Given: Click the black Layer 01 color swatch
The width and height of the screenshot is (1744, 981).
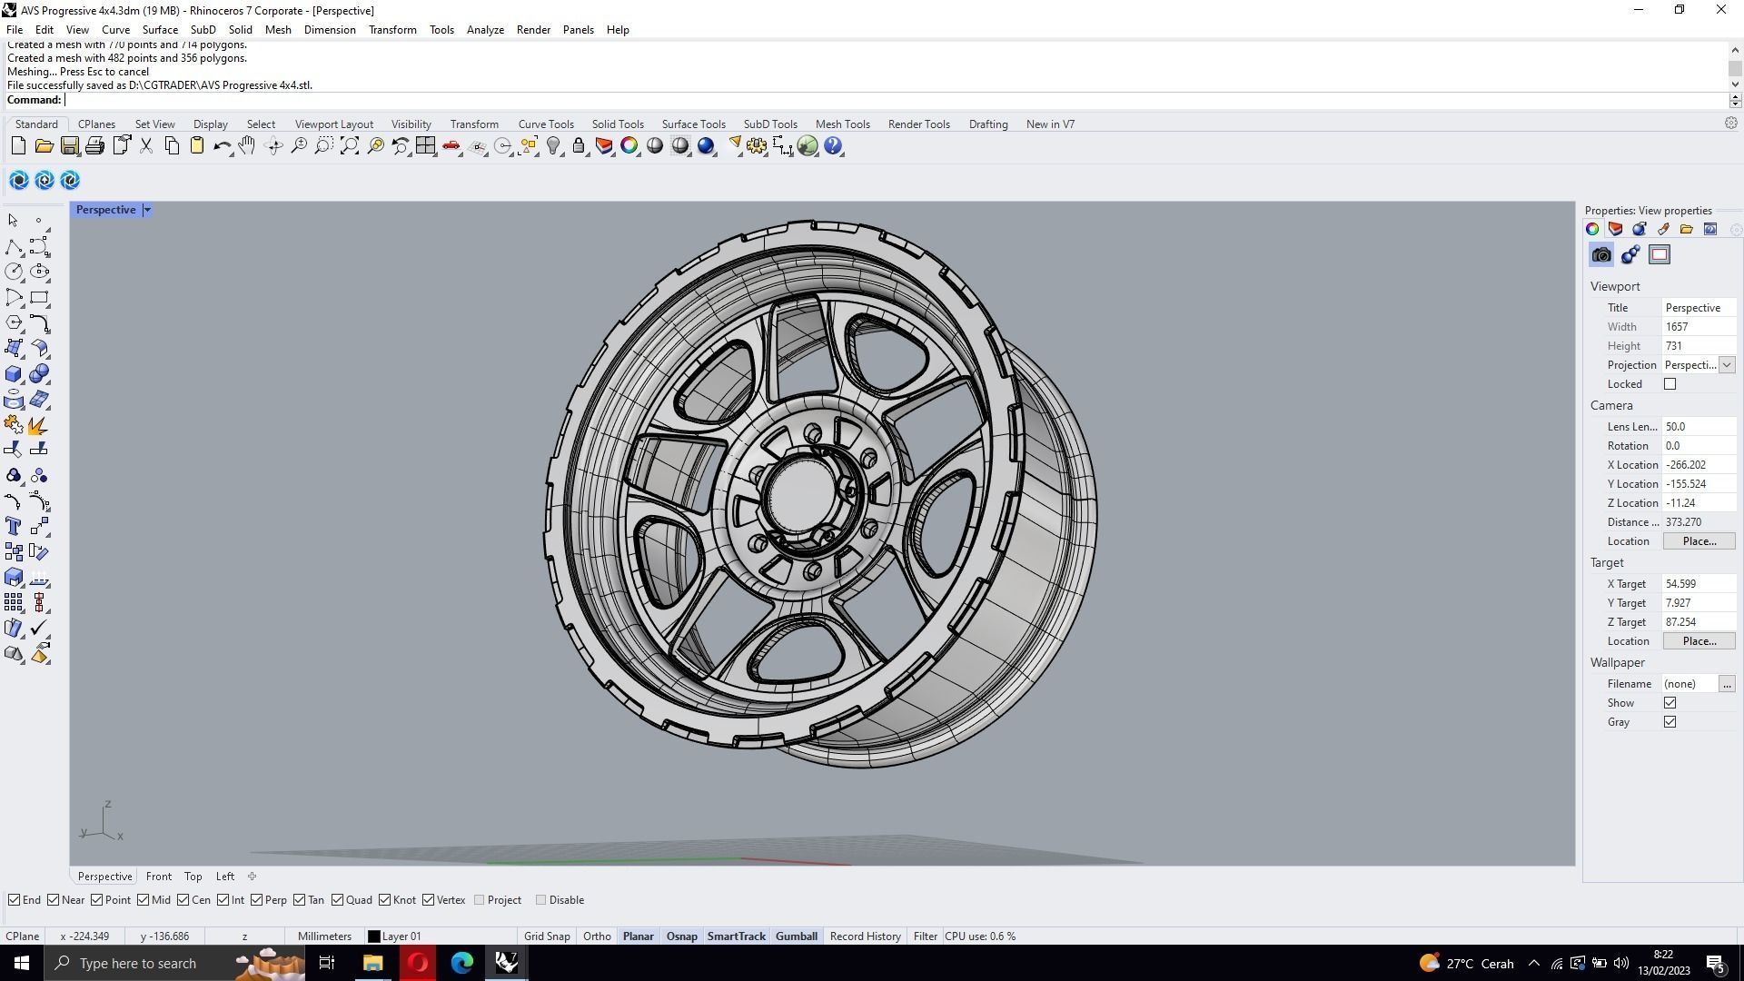Looking at the screenshot, I should coord(373,936).
